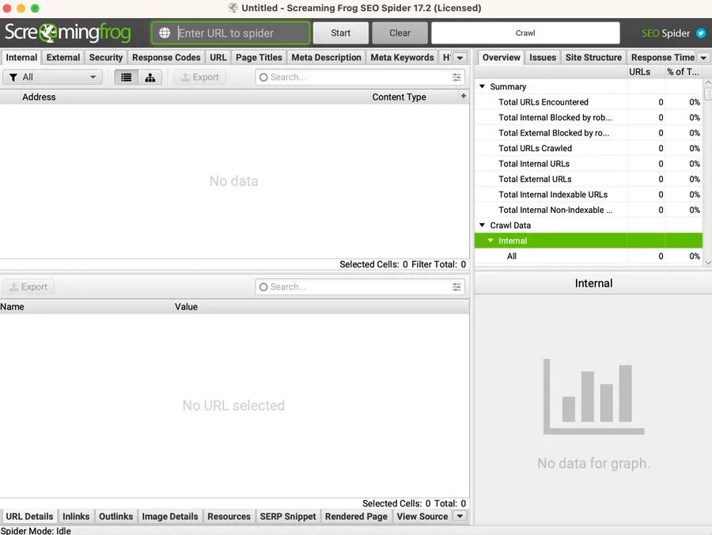The image size is (712, 535).
Task: Select Total URLs Encountered row
Action: pyautogui.click(x=589, y=102)
